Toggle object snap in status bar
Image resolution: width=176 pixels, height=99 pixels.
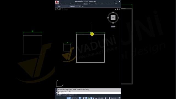pyautogui.click(x=80, y=98)
